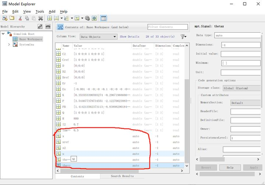Click the Filter Contents search field
The width and height of the screenshot is (265, 185).
click(x=167, y=27)
